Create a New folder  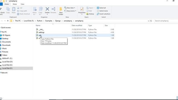click(x=61, y=11)
